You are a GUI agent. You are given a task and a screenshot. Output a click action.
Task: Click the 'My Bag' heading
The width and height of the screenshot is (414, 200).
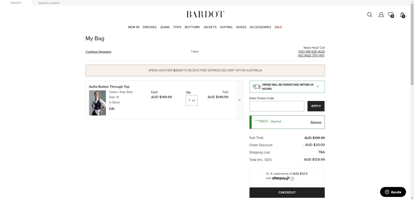pos(95,38)
